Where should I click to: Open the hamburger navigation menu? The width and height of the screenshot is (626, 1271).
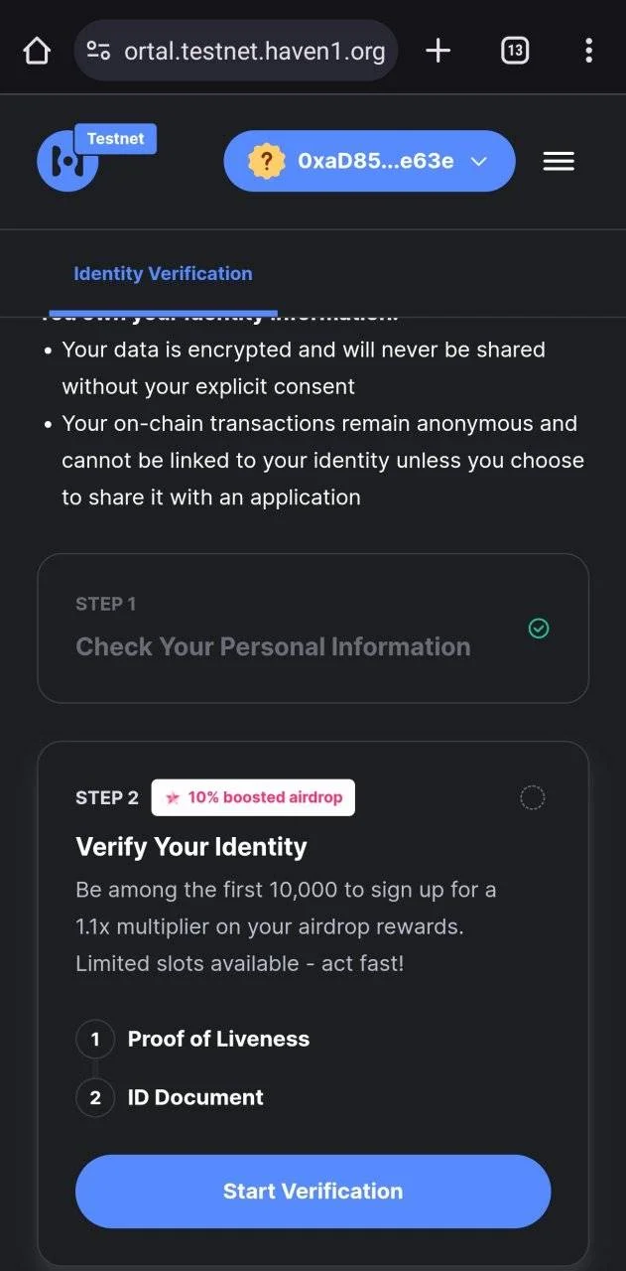(x=559, y=161)
